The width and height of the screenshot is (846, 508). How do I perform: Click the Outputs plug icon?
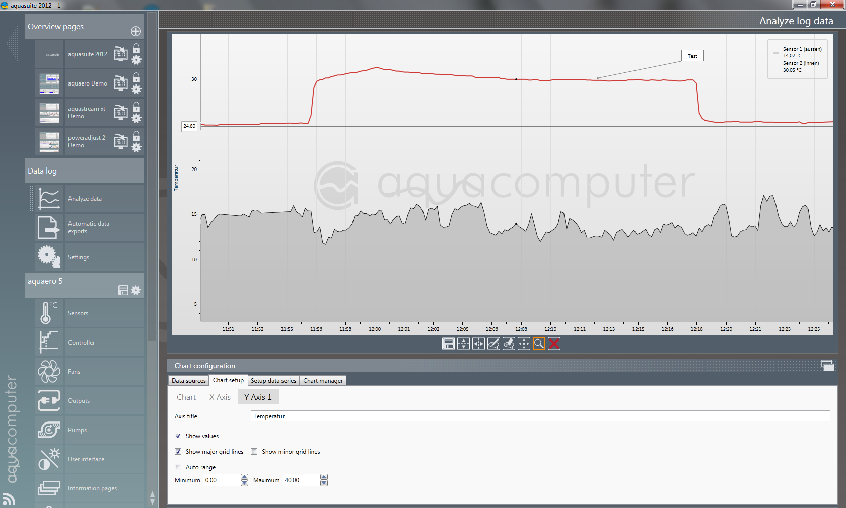click(x=49, y=400)
